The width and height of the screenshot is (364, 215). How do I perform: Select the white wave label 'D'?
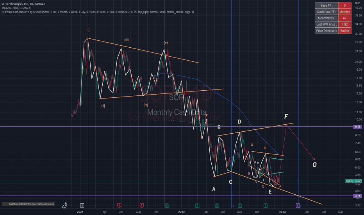click(239, 122)
